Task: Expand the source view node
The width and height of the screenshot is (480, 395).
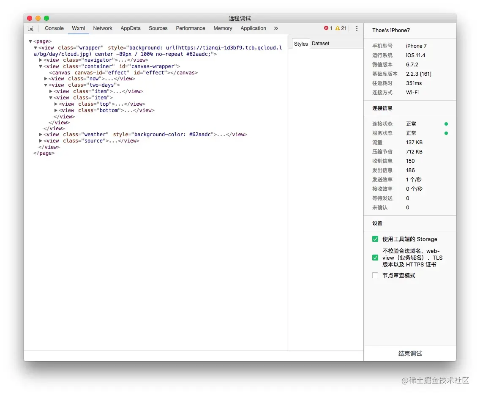Action: coord(41,141)
